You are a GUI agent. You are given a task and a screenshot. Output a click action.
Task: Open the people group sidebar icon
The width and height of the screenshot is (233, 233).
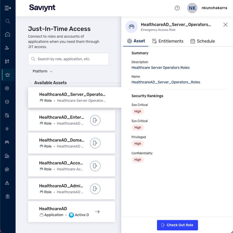click(x=7, y=142)
